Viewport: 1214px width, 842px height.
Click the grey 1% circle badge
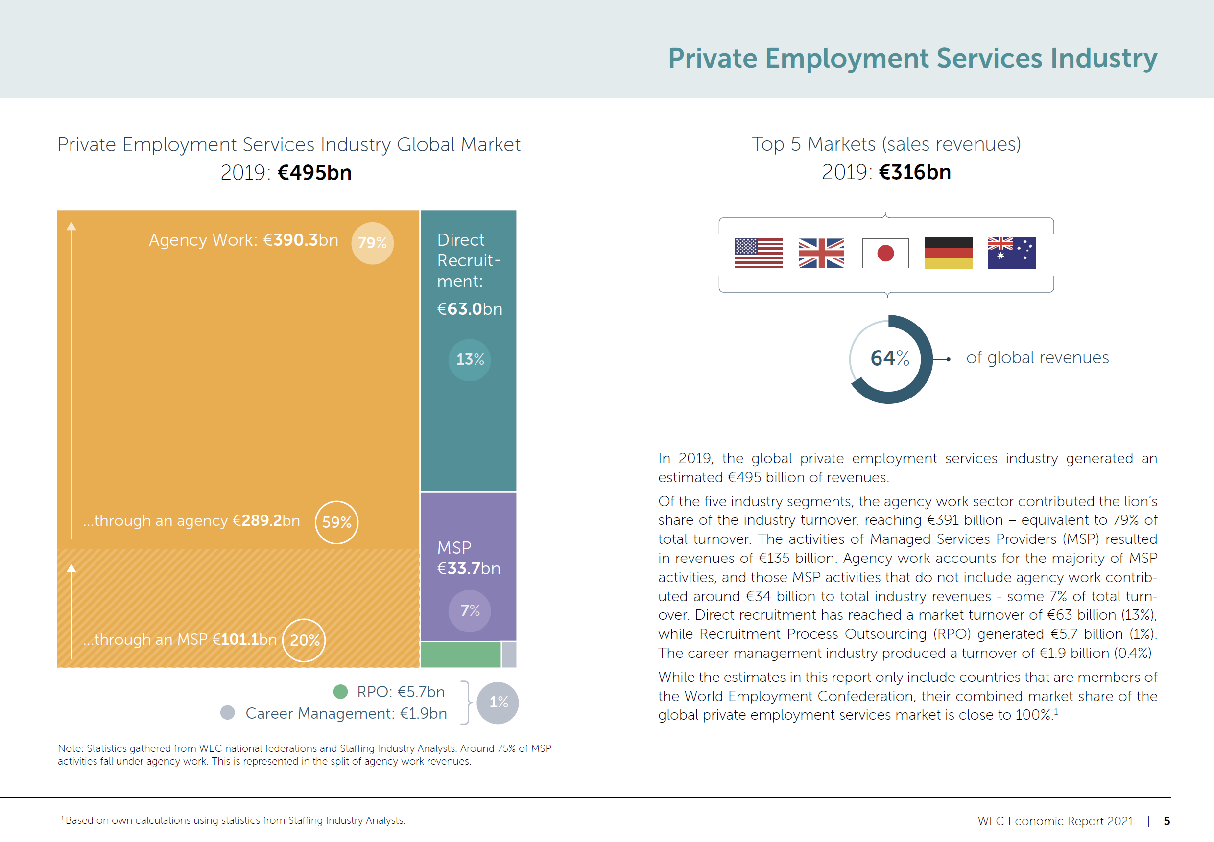498,702
